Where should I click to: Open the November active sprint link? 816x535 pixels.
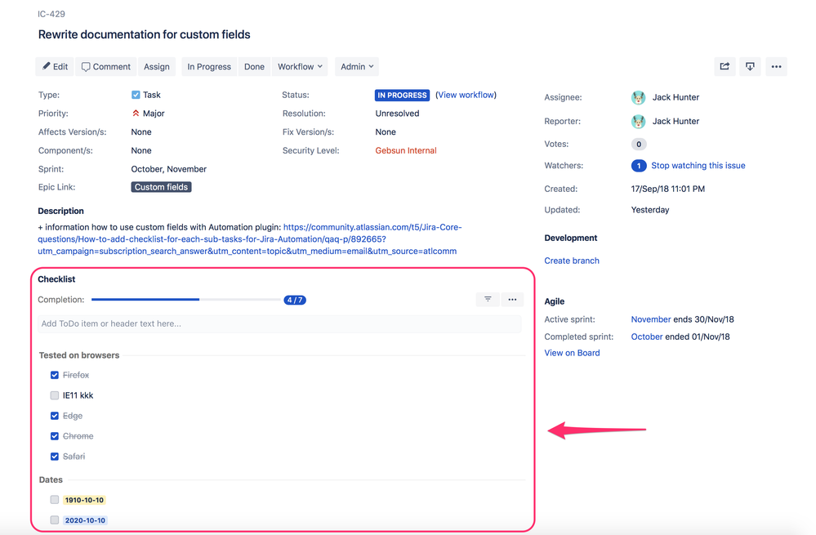[651, 319]
